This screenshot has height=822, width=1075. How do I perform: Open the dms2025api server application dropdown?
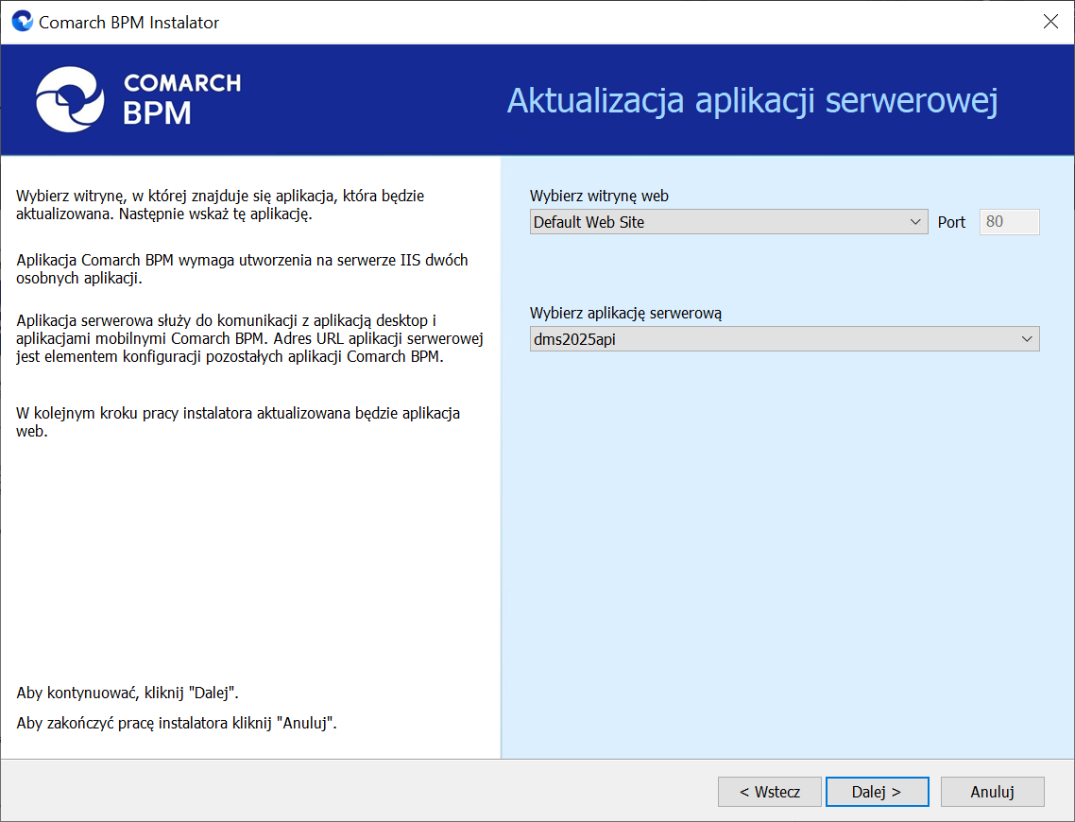point(784,338)
